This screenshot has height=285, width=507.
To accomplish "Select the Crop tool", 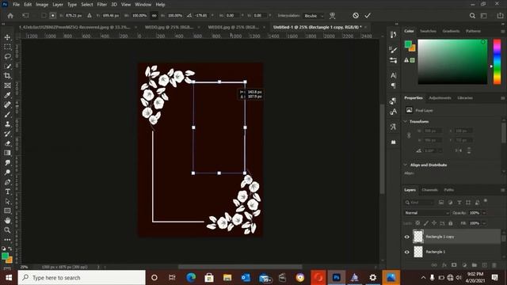I will point(7,76).
